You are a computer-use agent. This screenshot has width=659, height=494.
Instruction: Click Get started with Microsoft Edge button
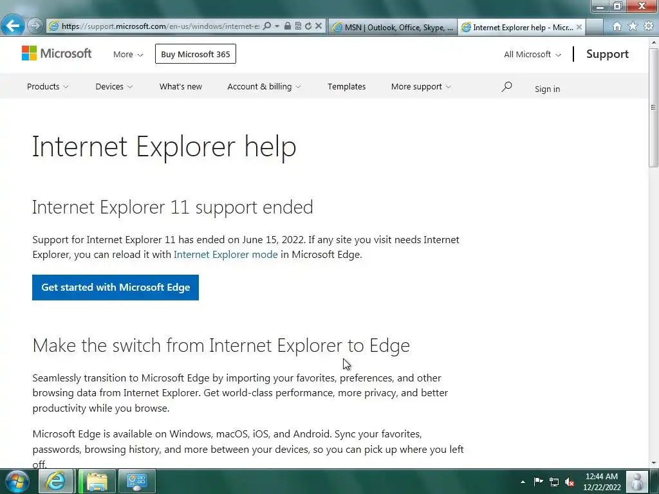116,288
